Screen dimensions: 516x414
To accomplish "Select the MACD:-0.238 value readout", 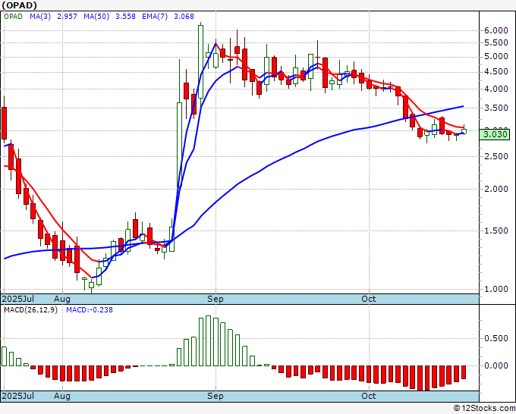I will point(90,310).
